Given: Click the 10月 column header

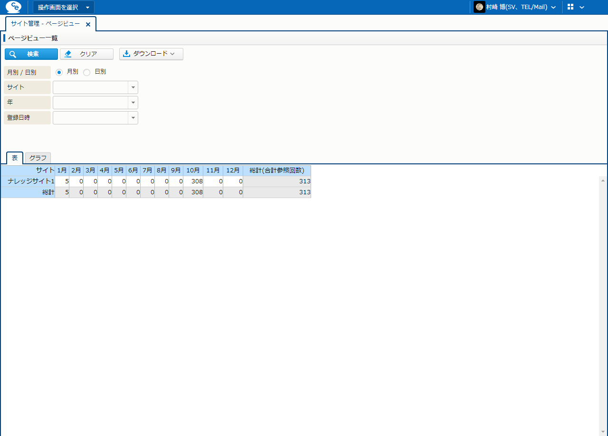Looking at the screenshot, I should click(x=193, y=171).
